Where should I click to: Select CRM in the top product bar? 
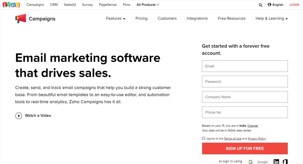[54, 5]
